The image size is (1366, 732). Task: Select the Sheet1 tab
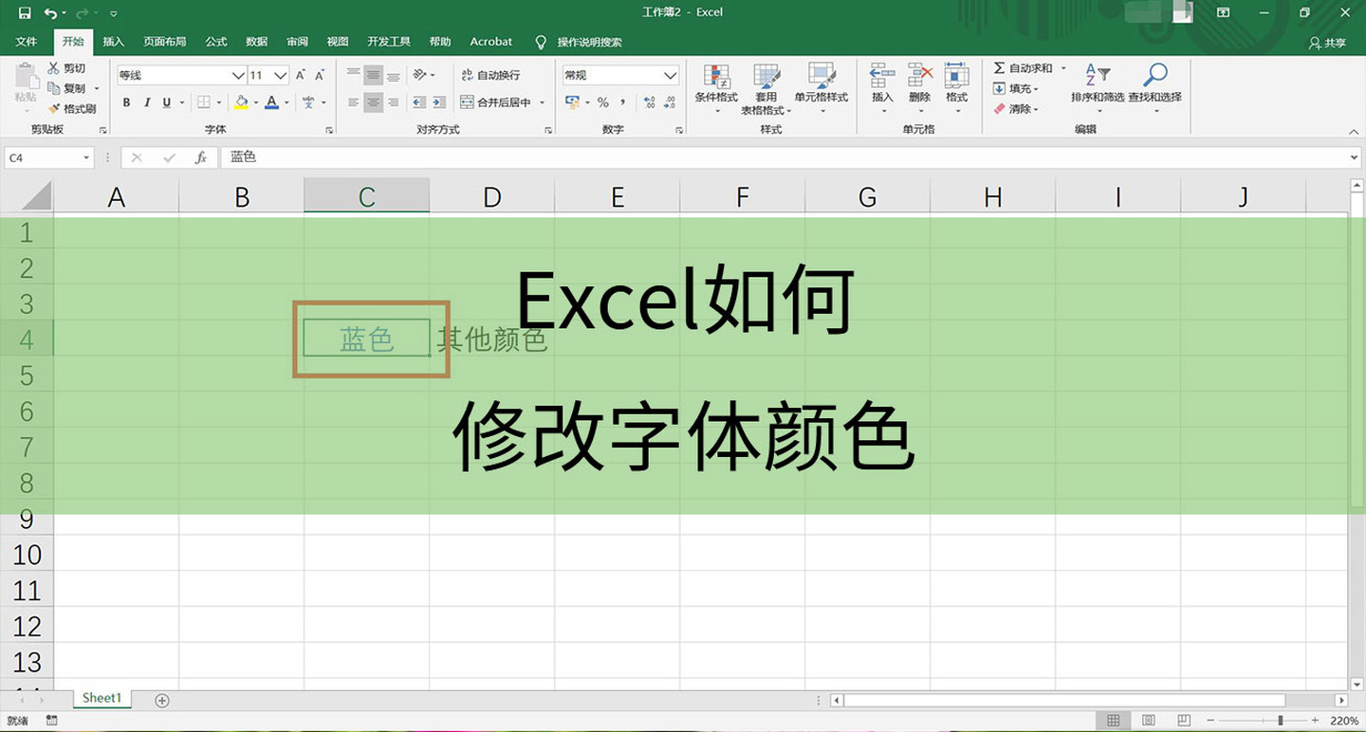102,698
